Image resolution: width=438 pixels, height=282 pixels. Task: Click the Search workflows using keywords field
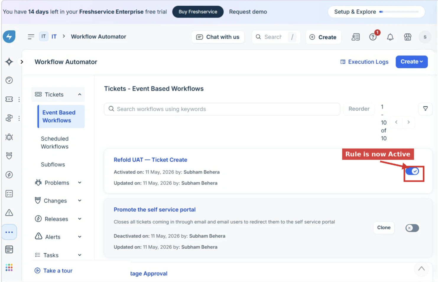pyautogui.click(x=222, y=109)
